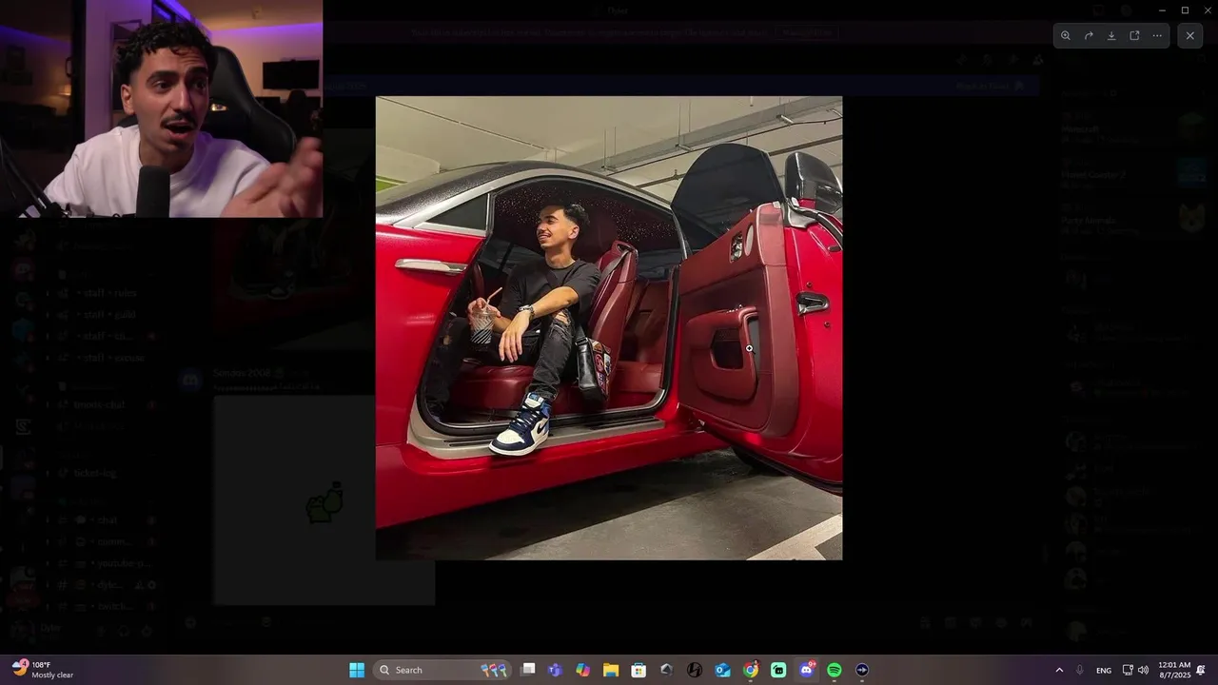Open the ENG language switcher

tap(1104, 670)
